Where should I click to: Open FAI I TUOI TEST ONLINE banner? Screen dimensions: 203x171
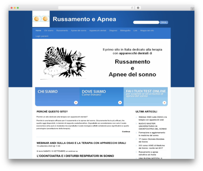click(x=146, y=97)
